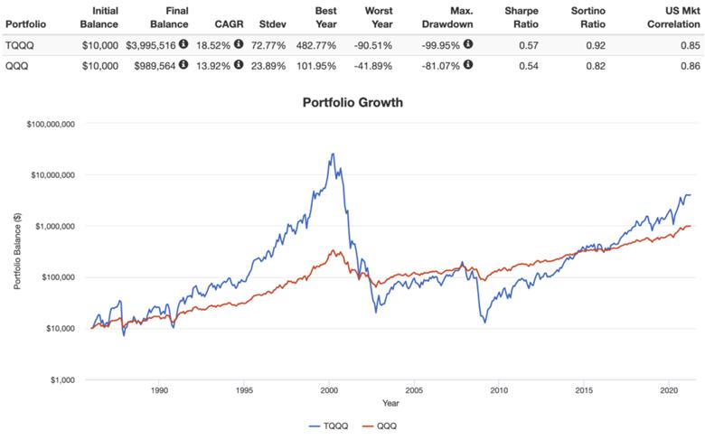
Task: Click the Portfolio column header
Action: tap(25, 24)
